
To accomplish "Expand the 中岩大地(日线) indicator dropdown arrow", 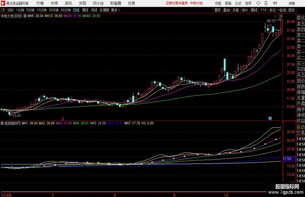I will pyautogui.click(x=25, y=16).
